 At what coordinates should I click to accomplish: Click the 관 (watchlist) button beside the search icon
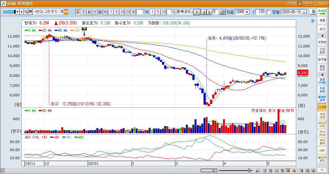tap(30, 12)
